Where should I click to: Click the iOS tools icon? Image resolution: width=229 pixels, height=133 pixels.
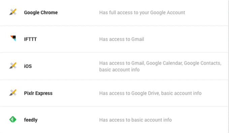[13, 66]
